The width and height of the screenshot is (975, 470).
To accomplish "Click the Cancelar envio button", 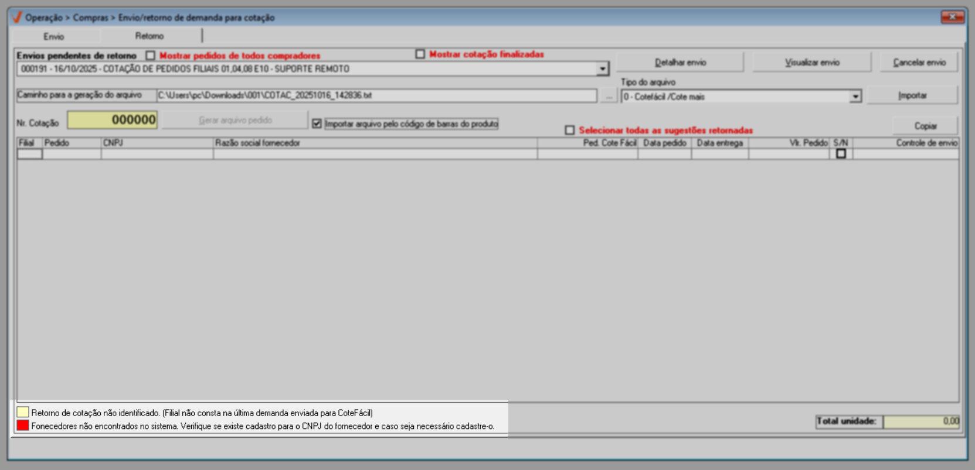I will click(x=919, y=62).
